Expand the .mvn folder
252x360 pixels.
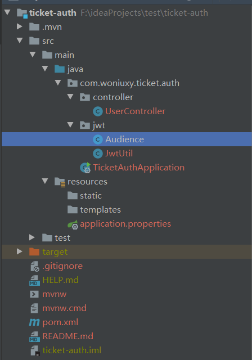coord(20,26)
